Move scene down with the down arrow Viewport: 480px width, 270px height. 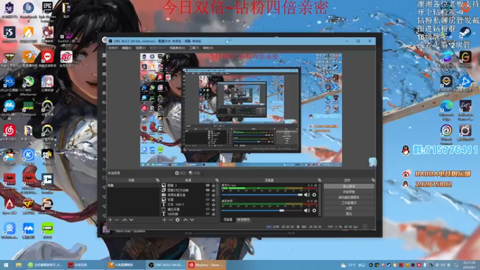(131, 220)
